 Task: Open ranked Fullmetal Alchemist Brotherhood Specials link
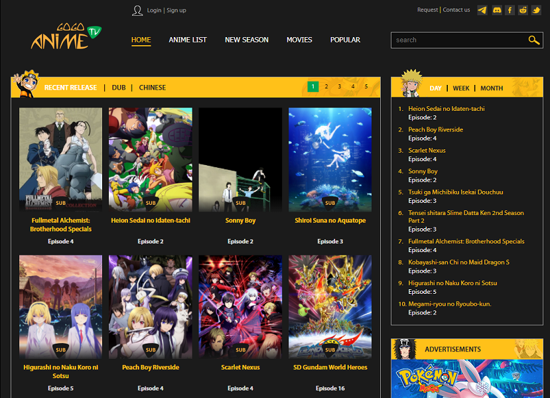point(466,241)
